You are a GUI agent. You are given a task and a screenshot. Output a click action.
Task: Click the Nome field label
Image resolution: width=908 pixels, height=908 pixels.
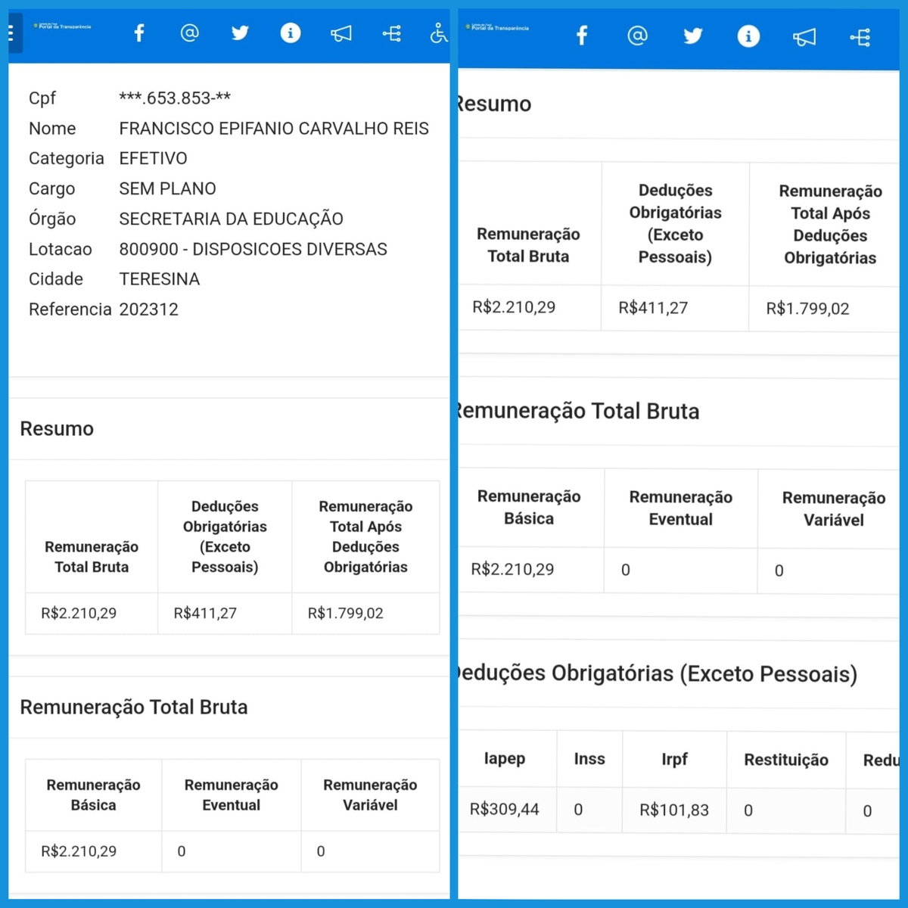(52, 129)
